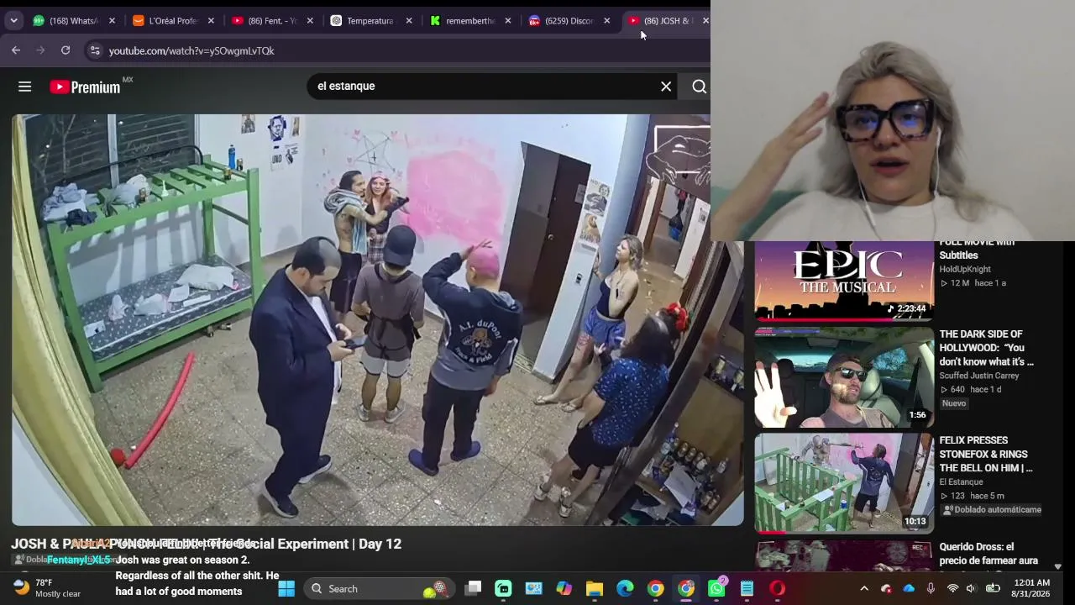Screen dimensions: 1075x605
Task: Open WhatsApp from the taskbar
Action: click(716, 588)
